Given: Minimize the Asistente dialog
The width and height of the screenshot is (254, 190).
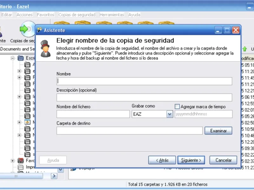Looking at the screenshot, I should point(218,30).
